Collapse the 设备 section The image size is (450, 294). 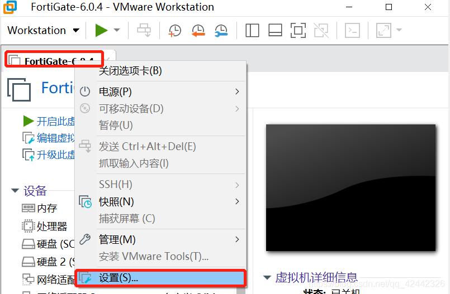coord(15,190)
